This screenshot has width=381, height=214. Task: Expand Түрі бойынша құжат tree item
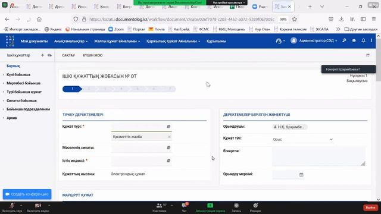click(24, 92)
